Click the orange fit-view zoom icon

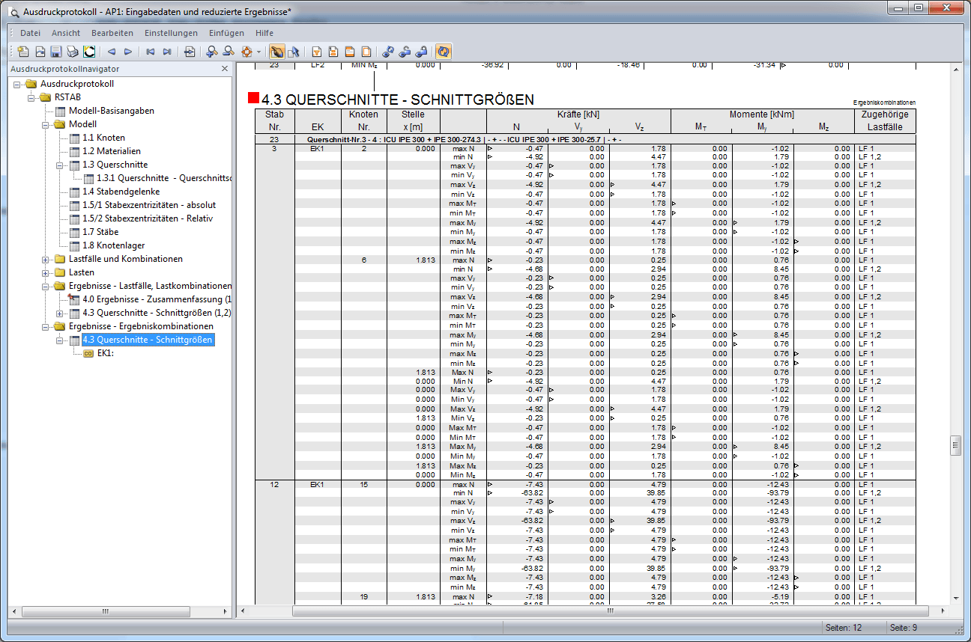pyautogui.click(x=246, y=52)
